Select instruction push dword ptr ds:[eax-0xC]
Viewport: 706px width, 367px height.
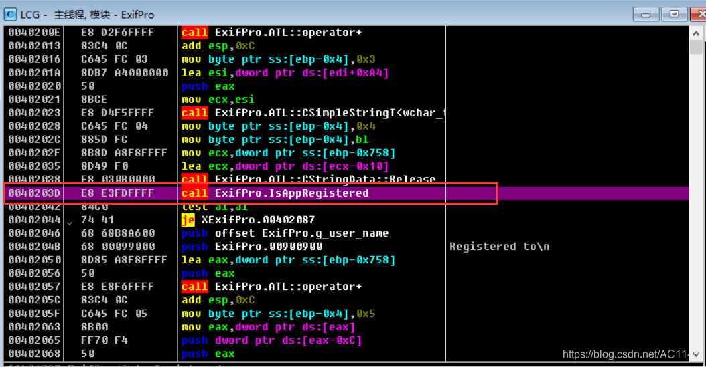[x=271, y=340]
